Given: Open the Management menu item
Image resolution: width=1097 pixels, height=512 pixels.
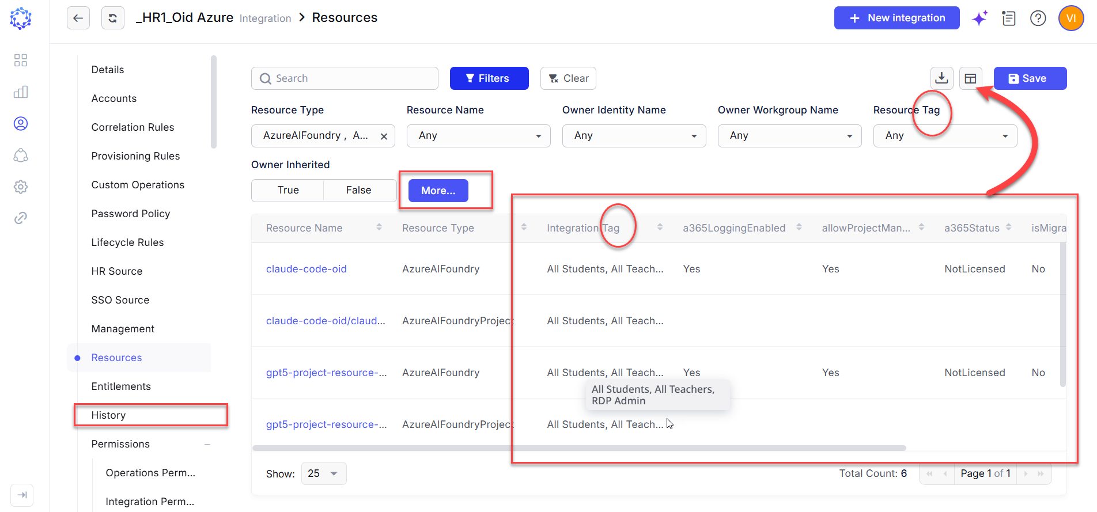Looking at the screenshot, I should pyautogui.click(x=123, y=329).
